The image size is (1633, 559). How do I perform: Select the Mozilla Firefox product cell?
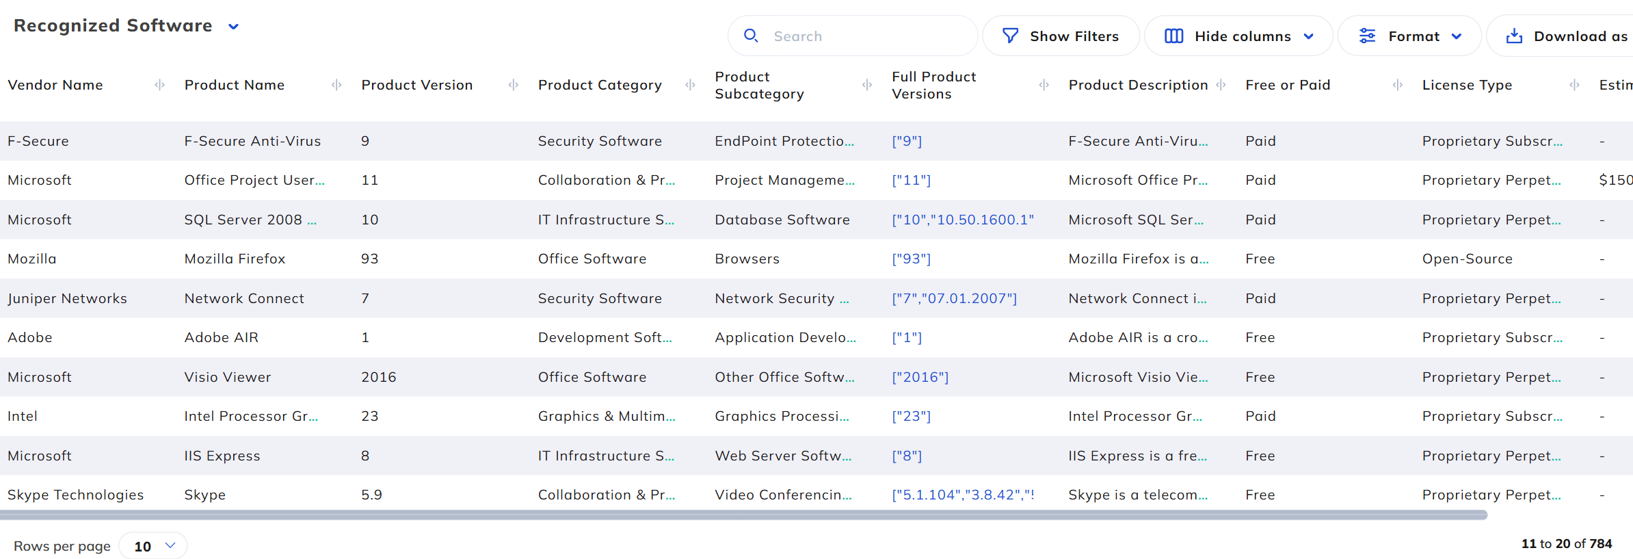click(235, 259)
